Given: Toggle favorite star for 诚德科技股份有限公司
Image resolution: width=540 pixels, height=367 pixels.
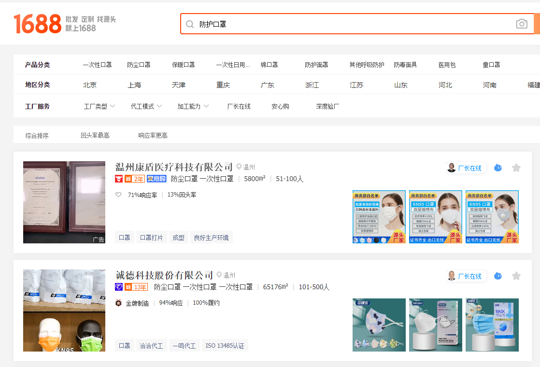Looking at the screenshot, I should pos(516,276).
